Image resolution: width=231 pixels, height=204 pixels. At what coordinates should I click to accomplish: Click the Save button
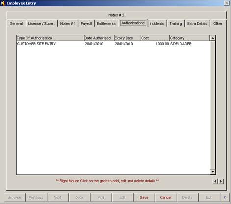click(x=144, y=197)
